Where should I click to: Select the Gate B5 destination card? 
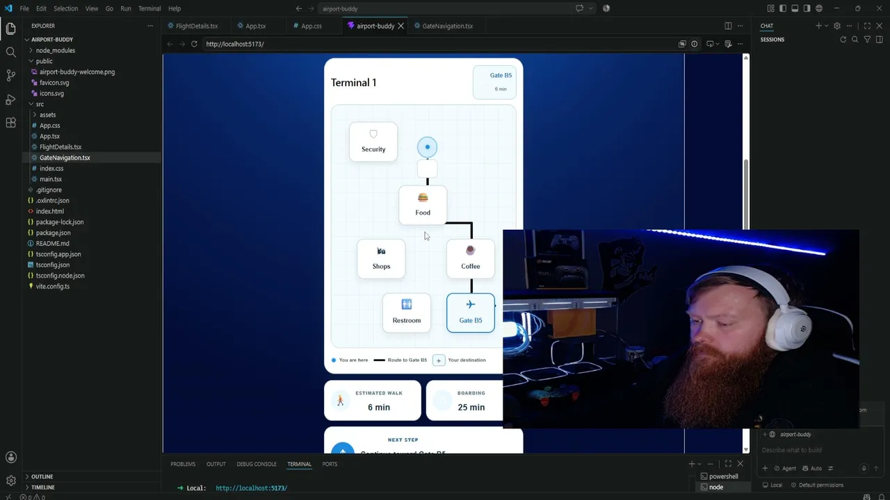coord(471,312)
